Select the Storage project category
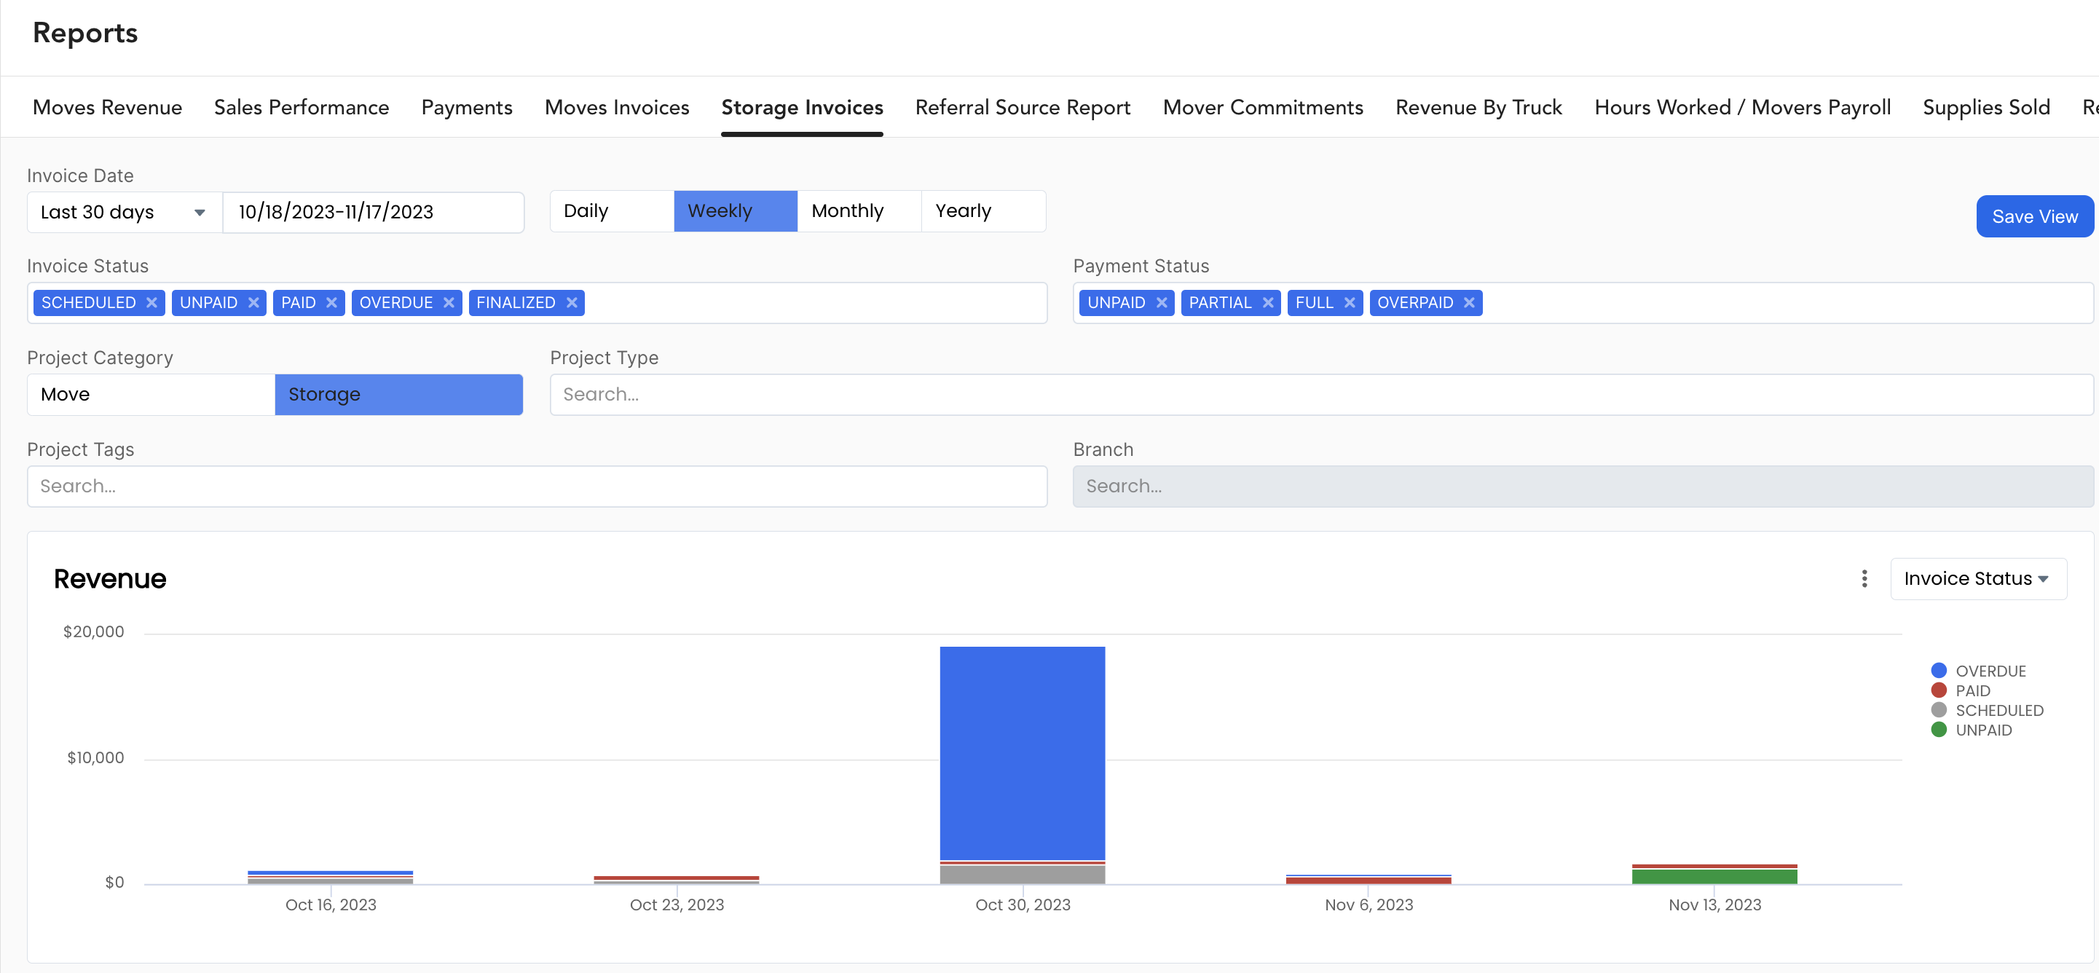 [x=399, y=395]
